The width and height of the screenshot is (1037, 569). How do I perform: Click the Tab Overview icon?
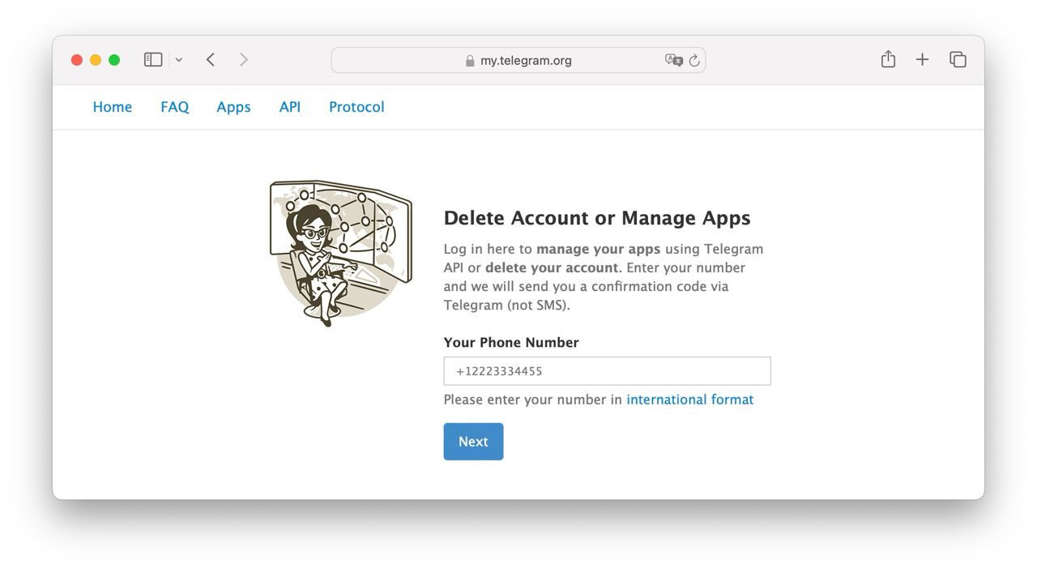958,59
